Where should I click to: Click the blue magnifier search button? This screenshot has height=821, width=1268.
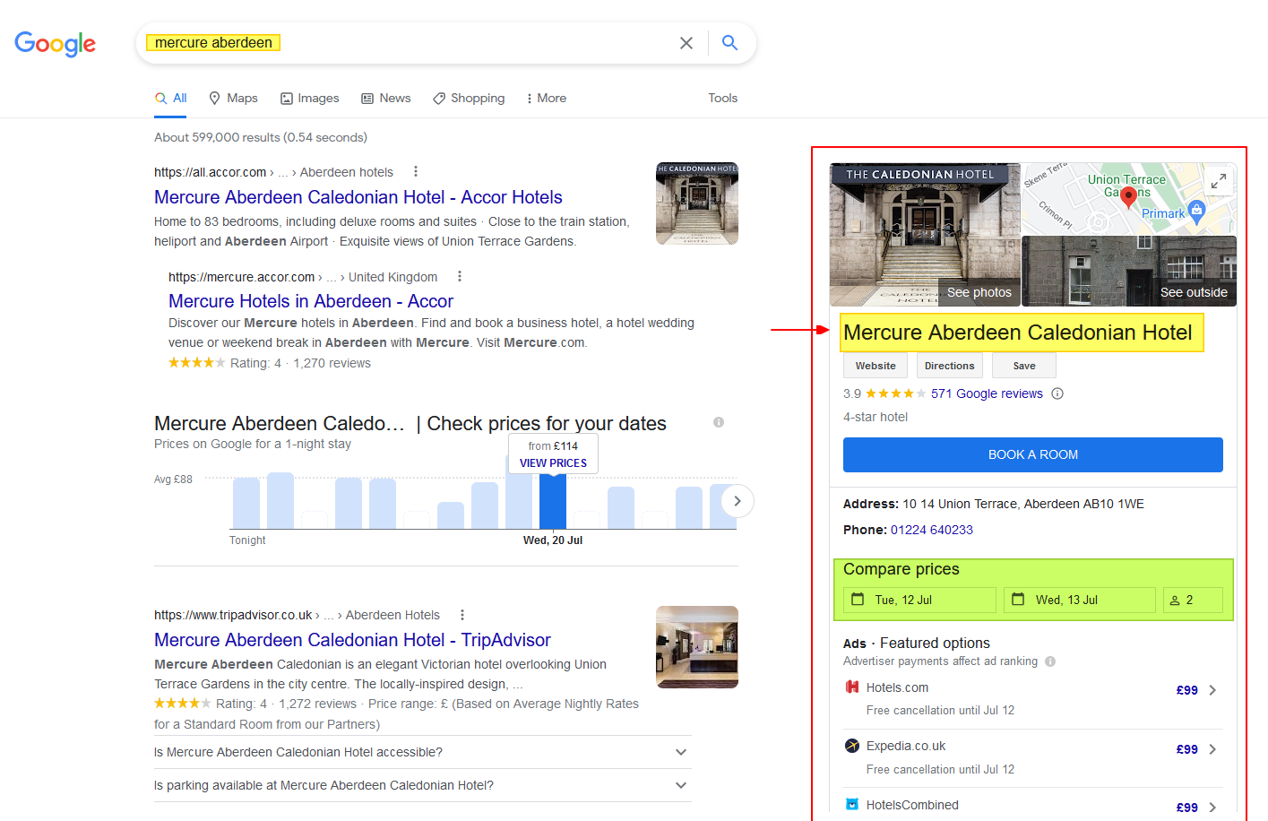point(730,42)
